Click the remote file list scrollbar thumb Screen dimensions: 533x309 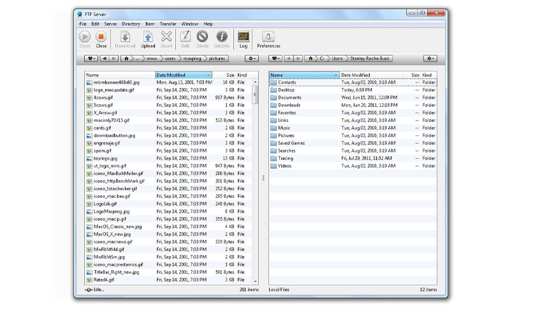[255, 95]
